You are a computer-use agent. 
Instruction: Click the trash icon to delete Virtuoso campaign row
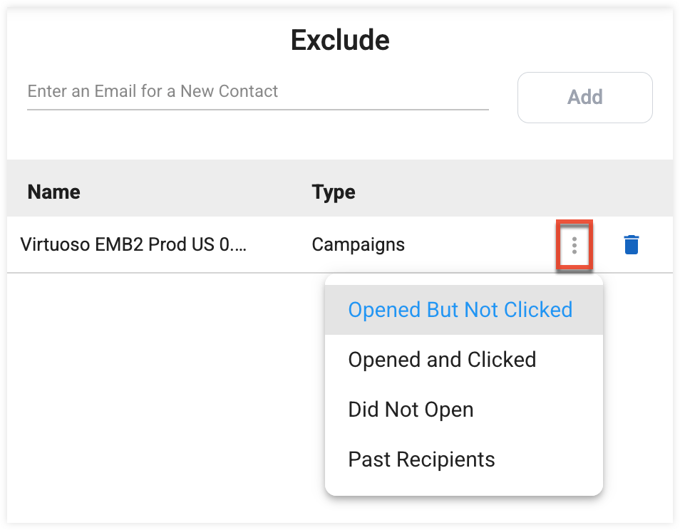coord(631,245)
